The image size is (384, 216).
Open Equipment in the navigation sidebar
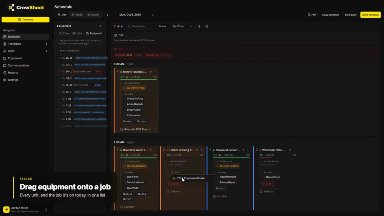(x=26, y=58)
